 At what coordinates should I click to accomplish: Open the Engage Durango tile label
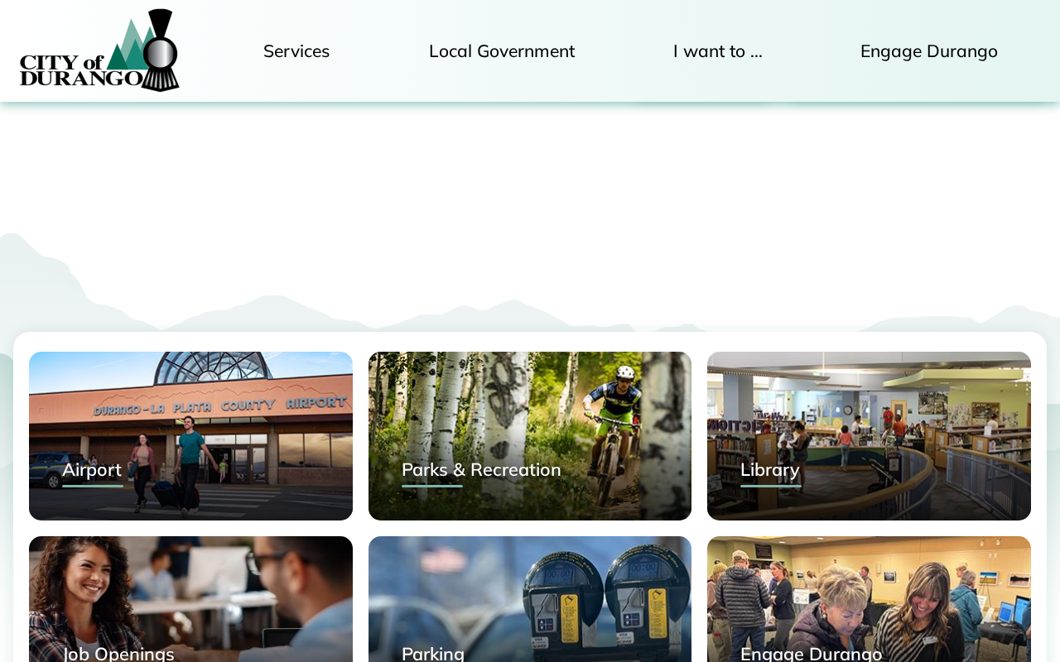812,653
